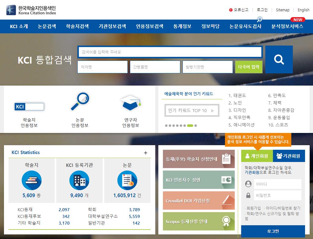The image size is (313, 239).
Task: Click the blue magnifying glass search button
Action: click(278, 59)
